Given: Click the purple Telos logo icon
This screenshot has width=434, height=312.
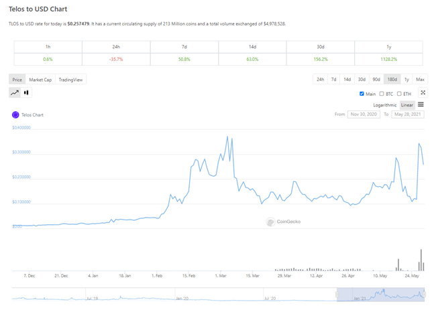Looking at the screenshot, I should coord(15,114).
